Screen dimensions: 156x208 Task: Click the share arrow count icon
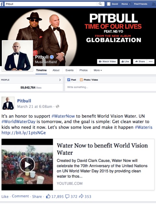[81, 196]
